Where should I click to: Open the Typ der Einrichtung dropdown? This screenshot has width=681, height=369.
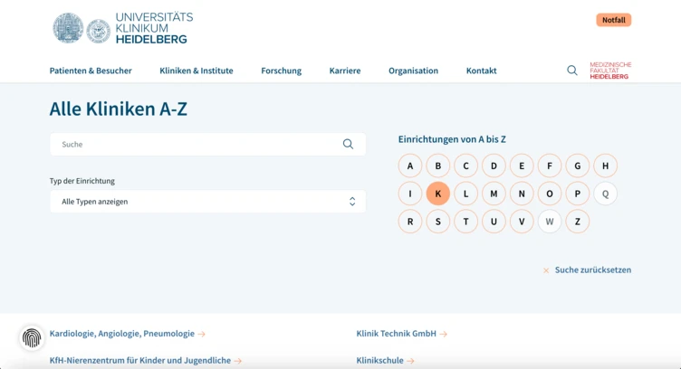point(207,201)
